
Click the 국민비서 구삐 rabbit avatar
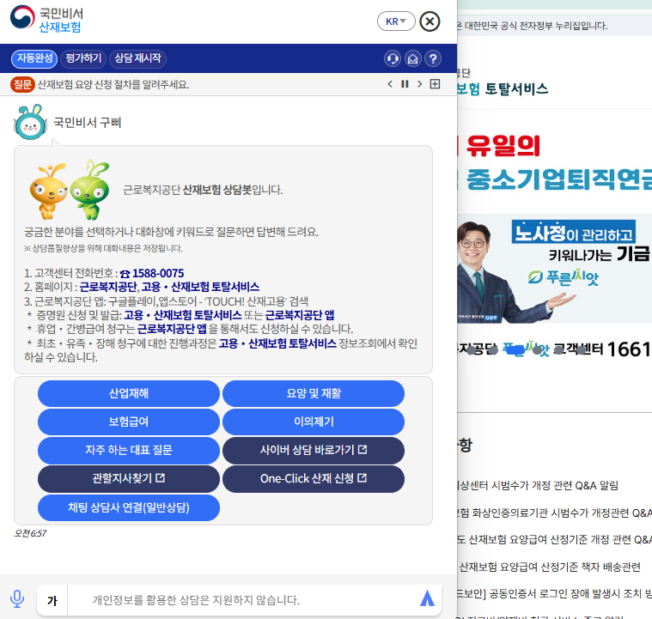pos(30,122)
